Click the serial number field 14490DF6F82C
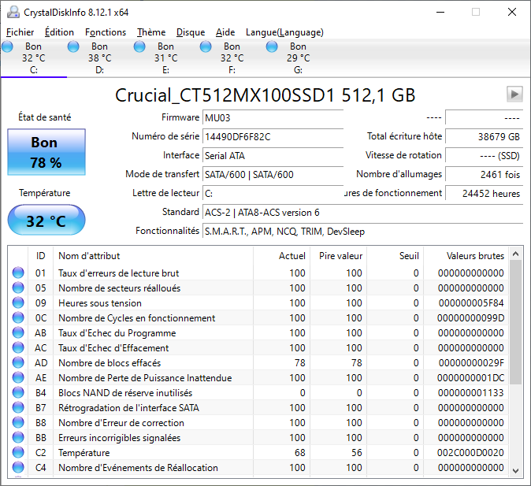531x486 pixels. [273, 137]
